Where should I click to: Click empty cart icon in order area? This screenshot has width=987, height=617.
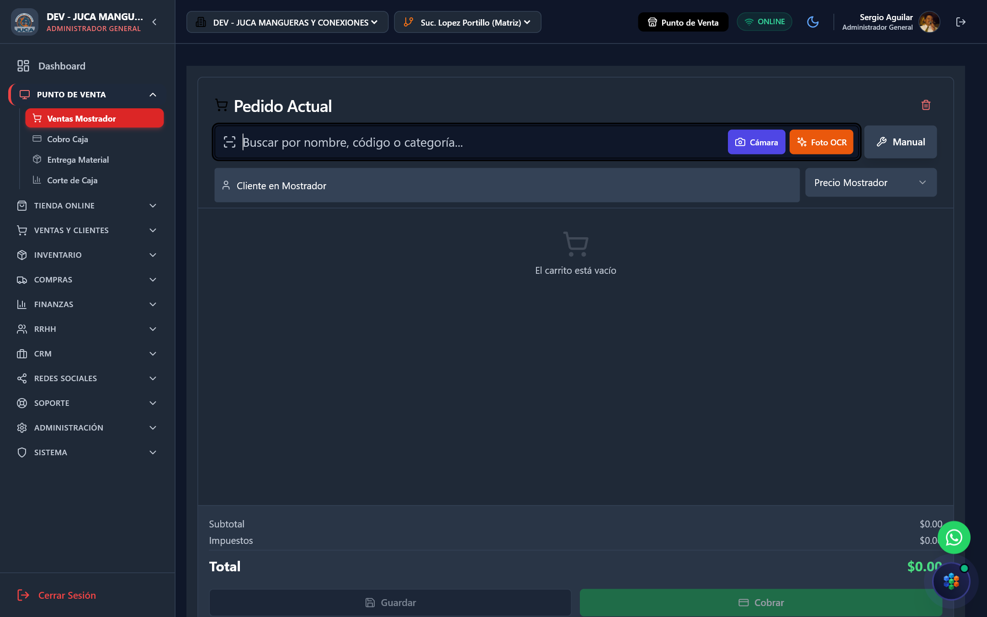tap(576, 244)
